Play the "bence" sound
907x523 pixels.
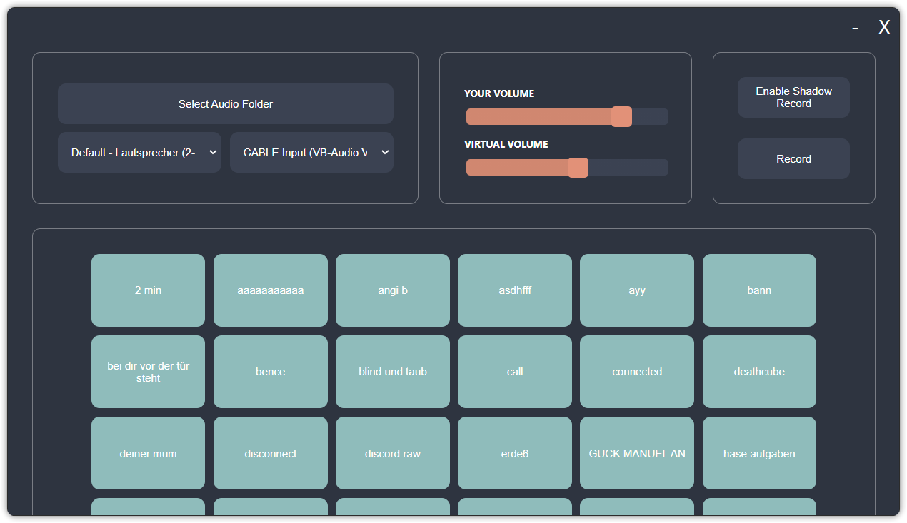click(271, 372)
